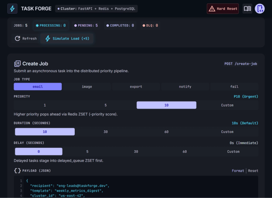The height and width of the screenshot is (198, 272).
Task: Click the recipient line in payload
Action: (70, 186)
